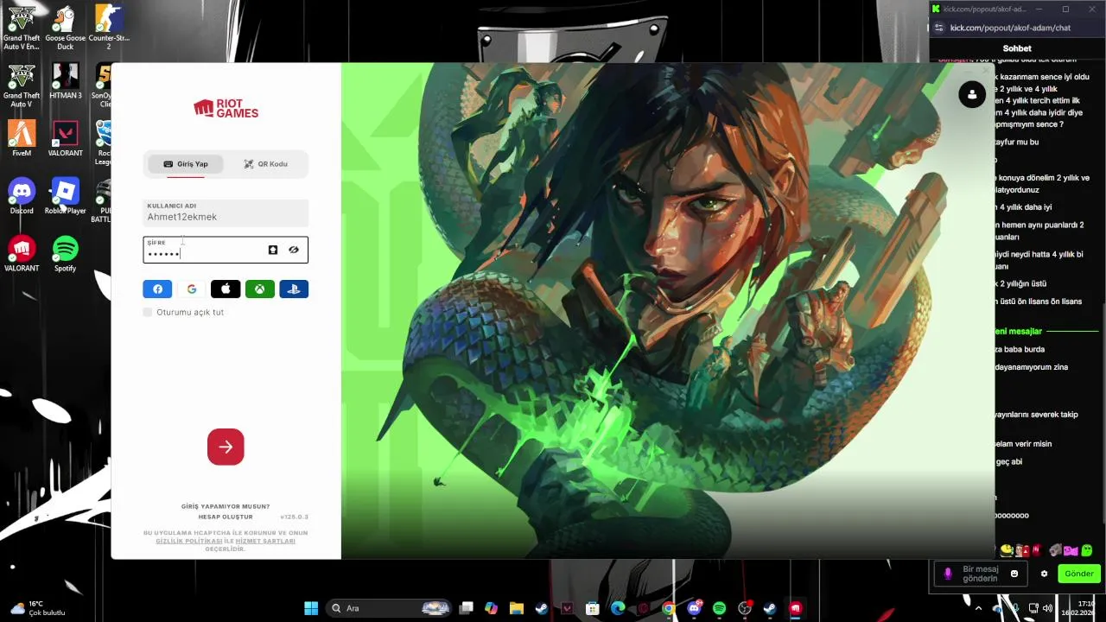Open Spotify from taskbar
1106x622 pixels.
(719, 608)
